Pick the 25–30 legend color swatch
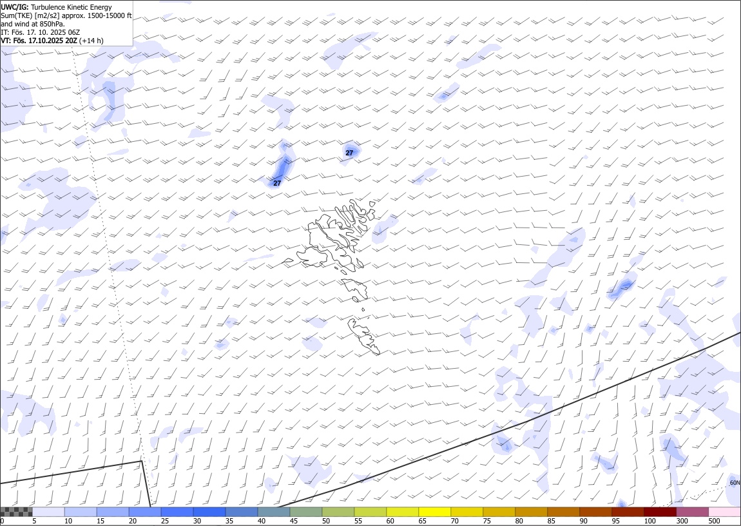Image resolution: width=741 pixels, height=526 pixels. [177, 512]
